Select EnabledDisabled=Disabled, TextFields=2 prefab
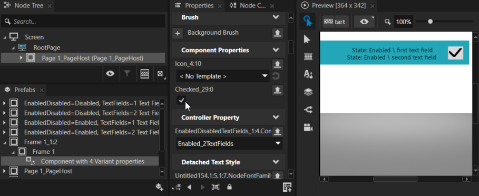Viewport: 479px width, 196px height. click(x=91, y=113)
